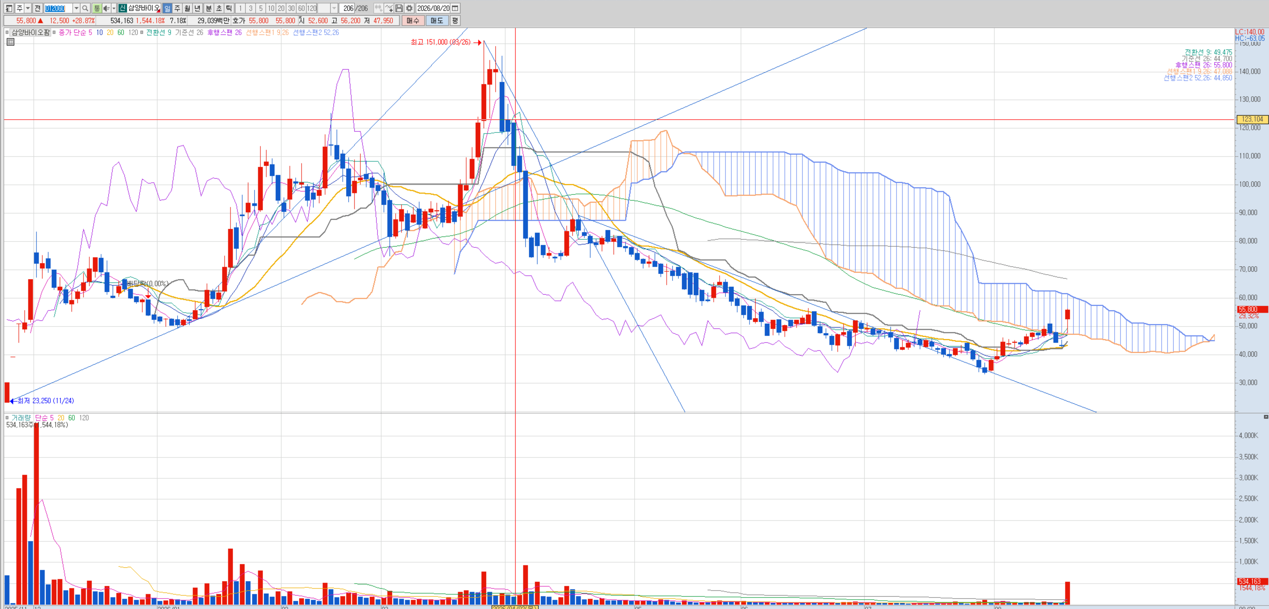The image size is (1269, 609).
Task: Click the stock code input field
Action: point(58,9)
